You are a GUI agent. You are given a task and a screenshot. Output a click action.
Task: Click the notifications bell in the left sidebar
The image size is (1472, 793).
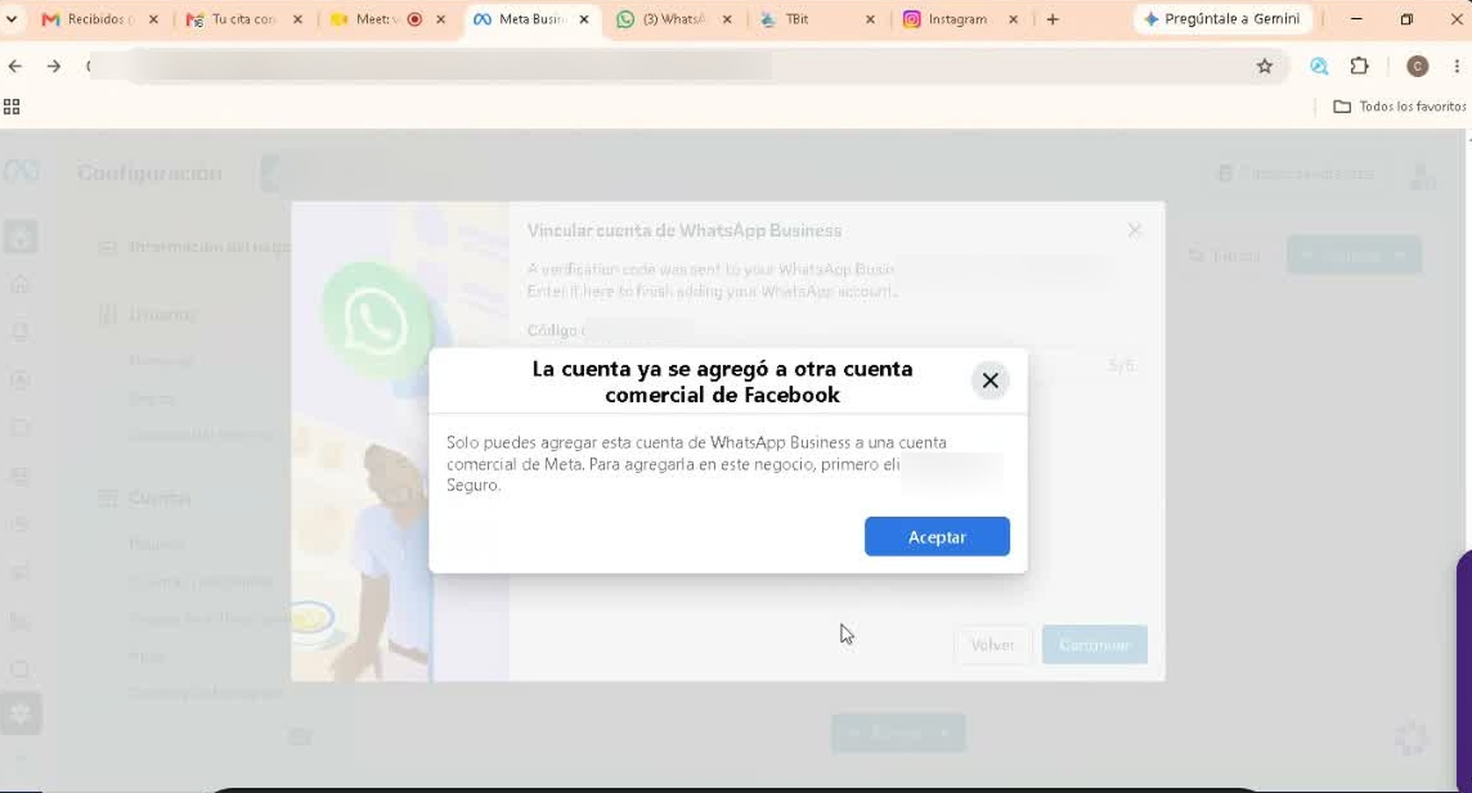(x=21, y=332)
